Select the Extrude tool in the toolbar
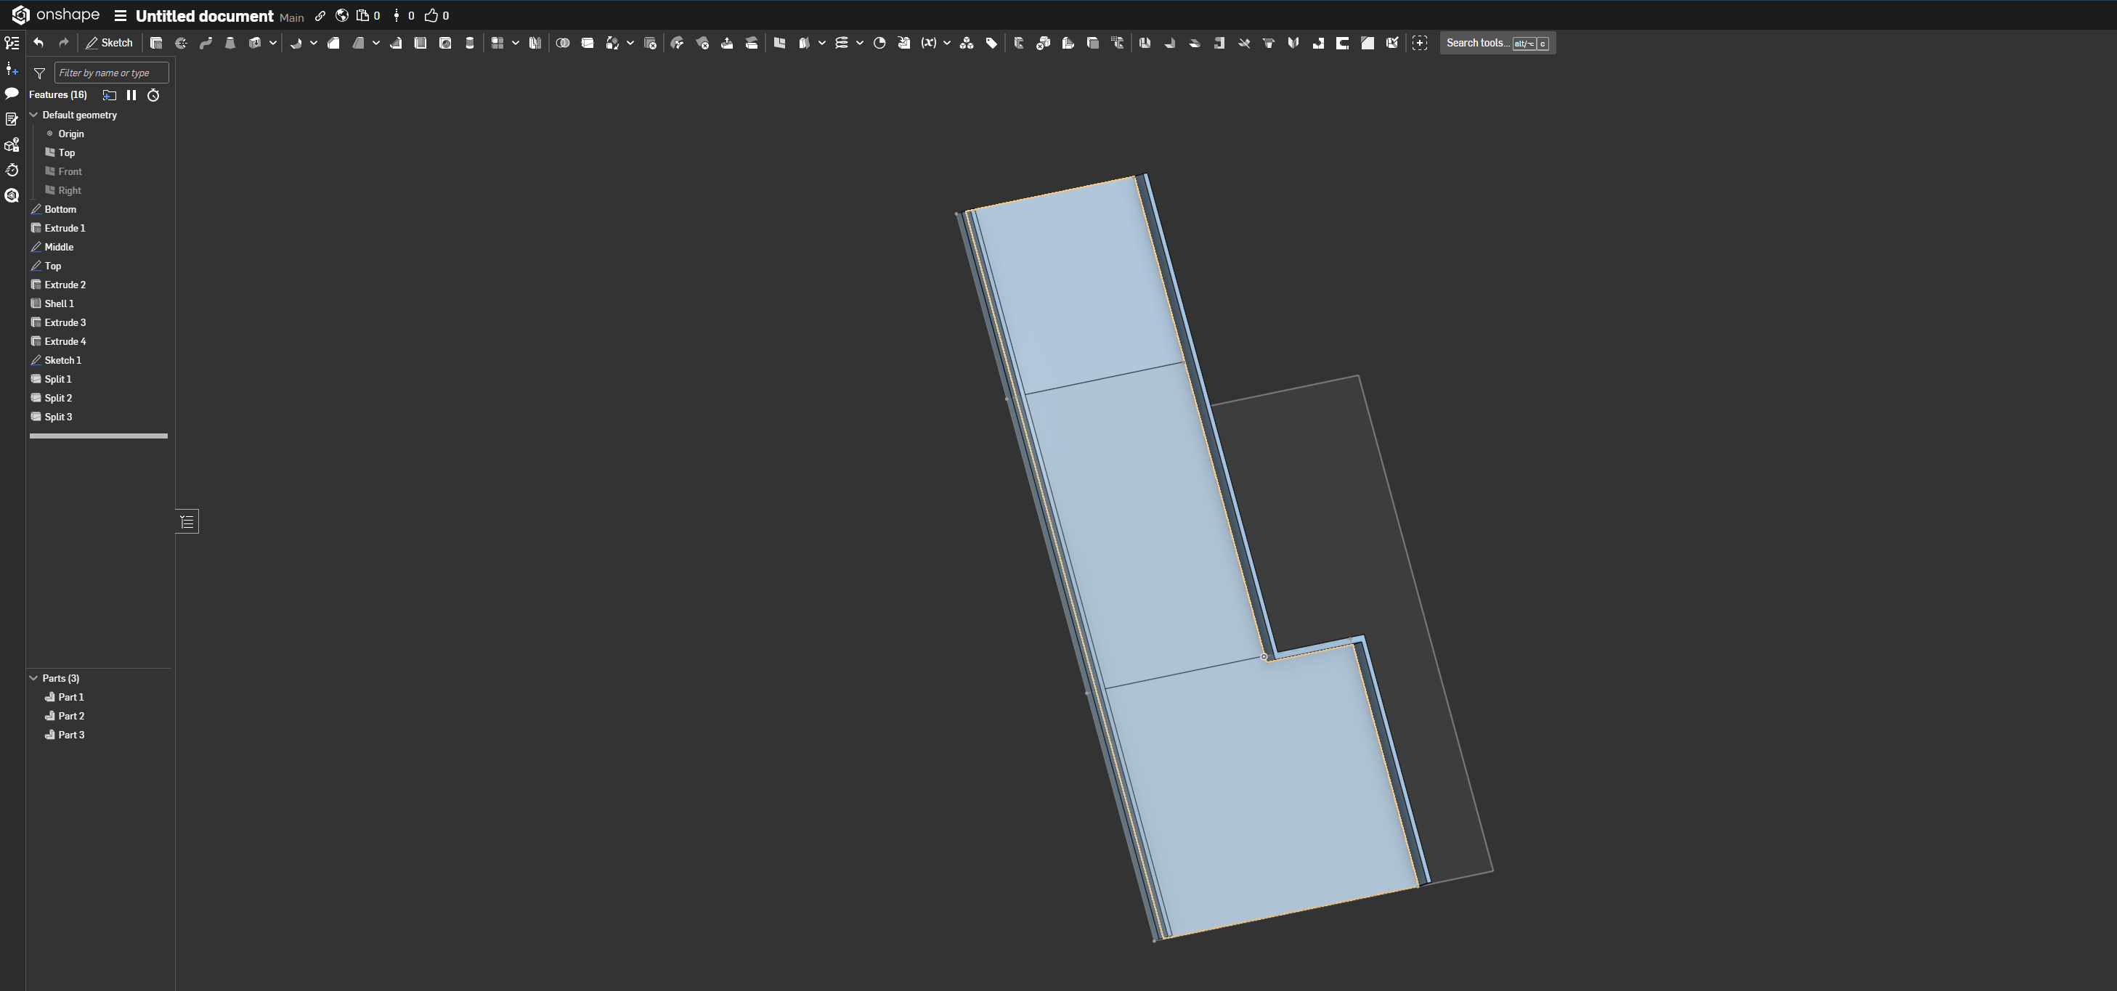 coord(158,43)
